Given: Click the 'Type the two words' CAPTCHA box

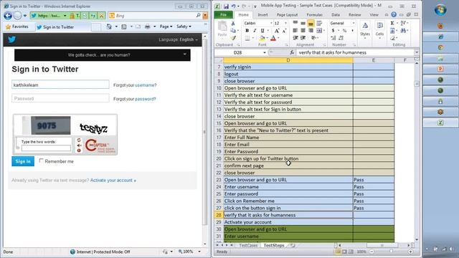Looking at the screenshot, I should point(46,148).
